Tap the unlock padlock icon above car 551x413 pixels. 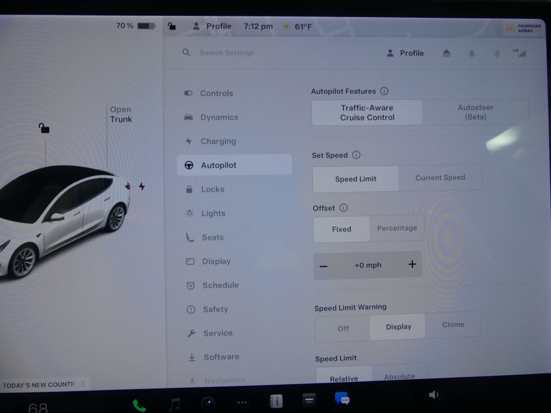coord(44,128)
